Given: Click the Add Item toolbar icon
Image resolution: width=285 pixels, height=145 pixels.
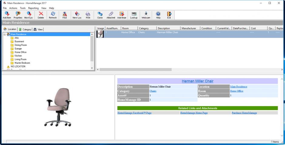Looking at the screenshot, I should click(7, 15).
